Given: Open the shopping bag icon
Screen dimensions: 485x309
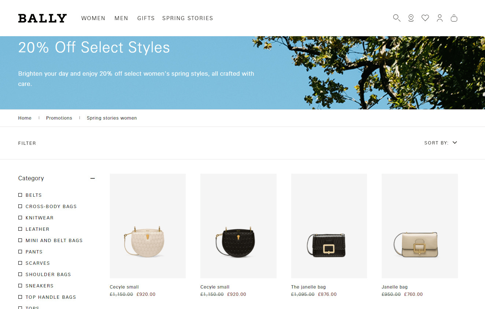Looking at the screenshot, I should [x=454, y=18].
